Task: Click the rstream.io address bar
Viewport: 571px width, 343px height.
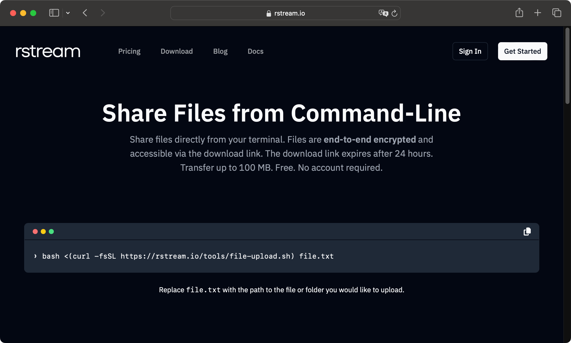Action: 285,13
